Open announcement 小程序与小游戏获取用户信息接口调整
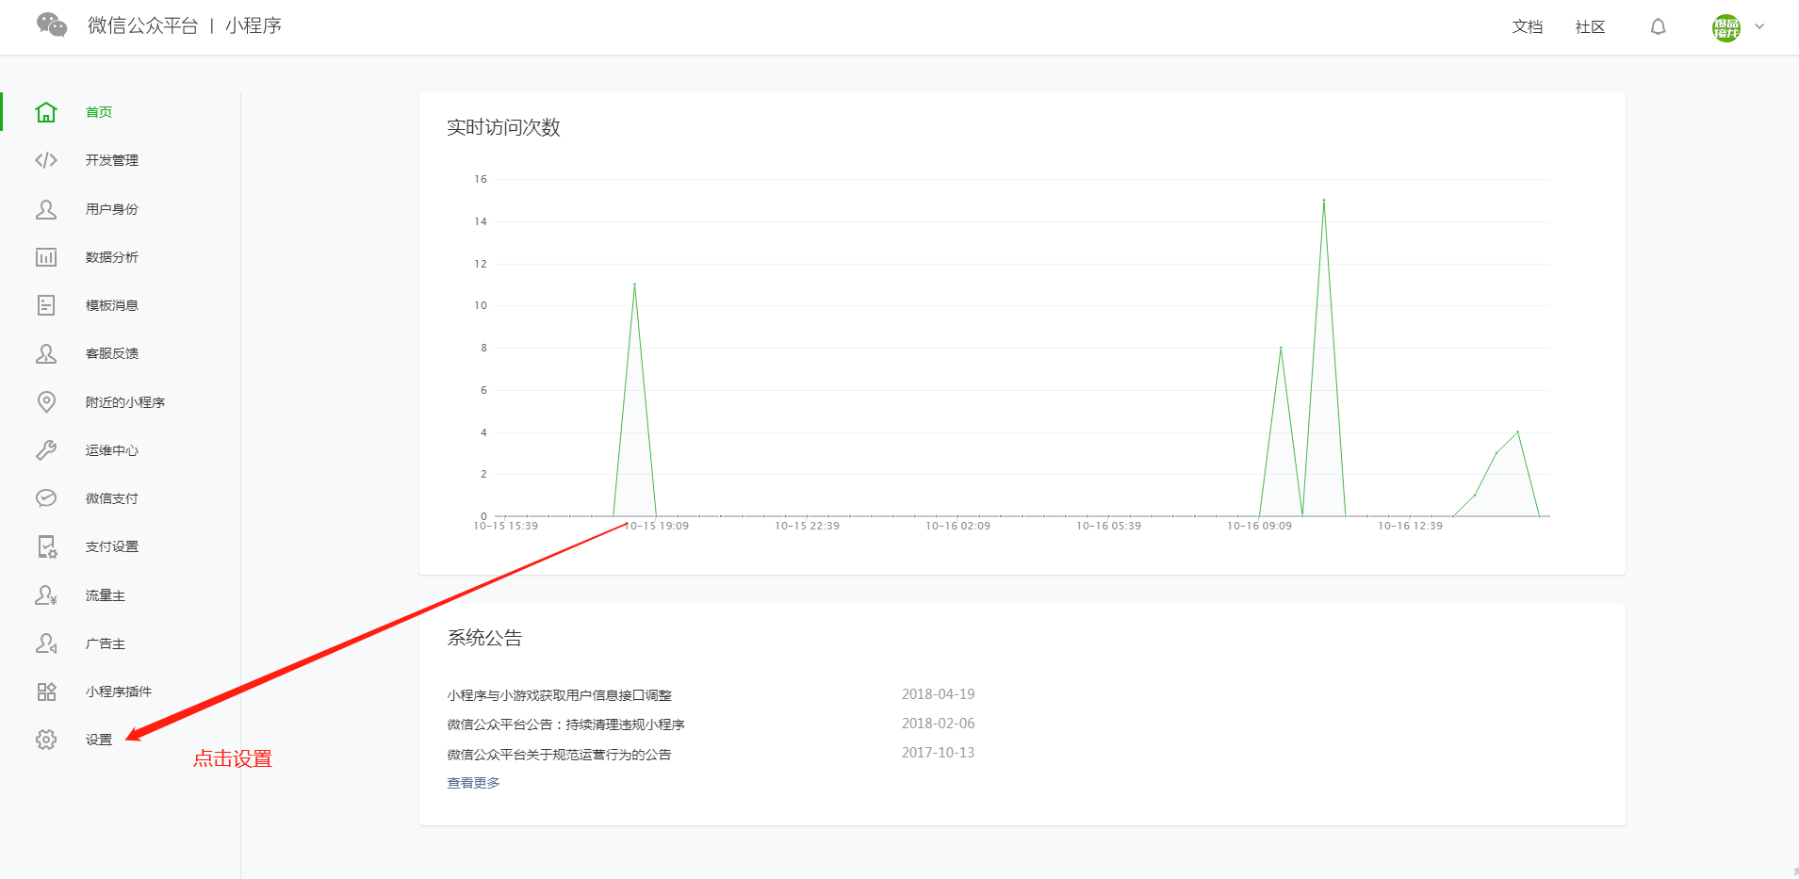The image size is (1799, 879). (x=560, y=695)
